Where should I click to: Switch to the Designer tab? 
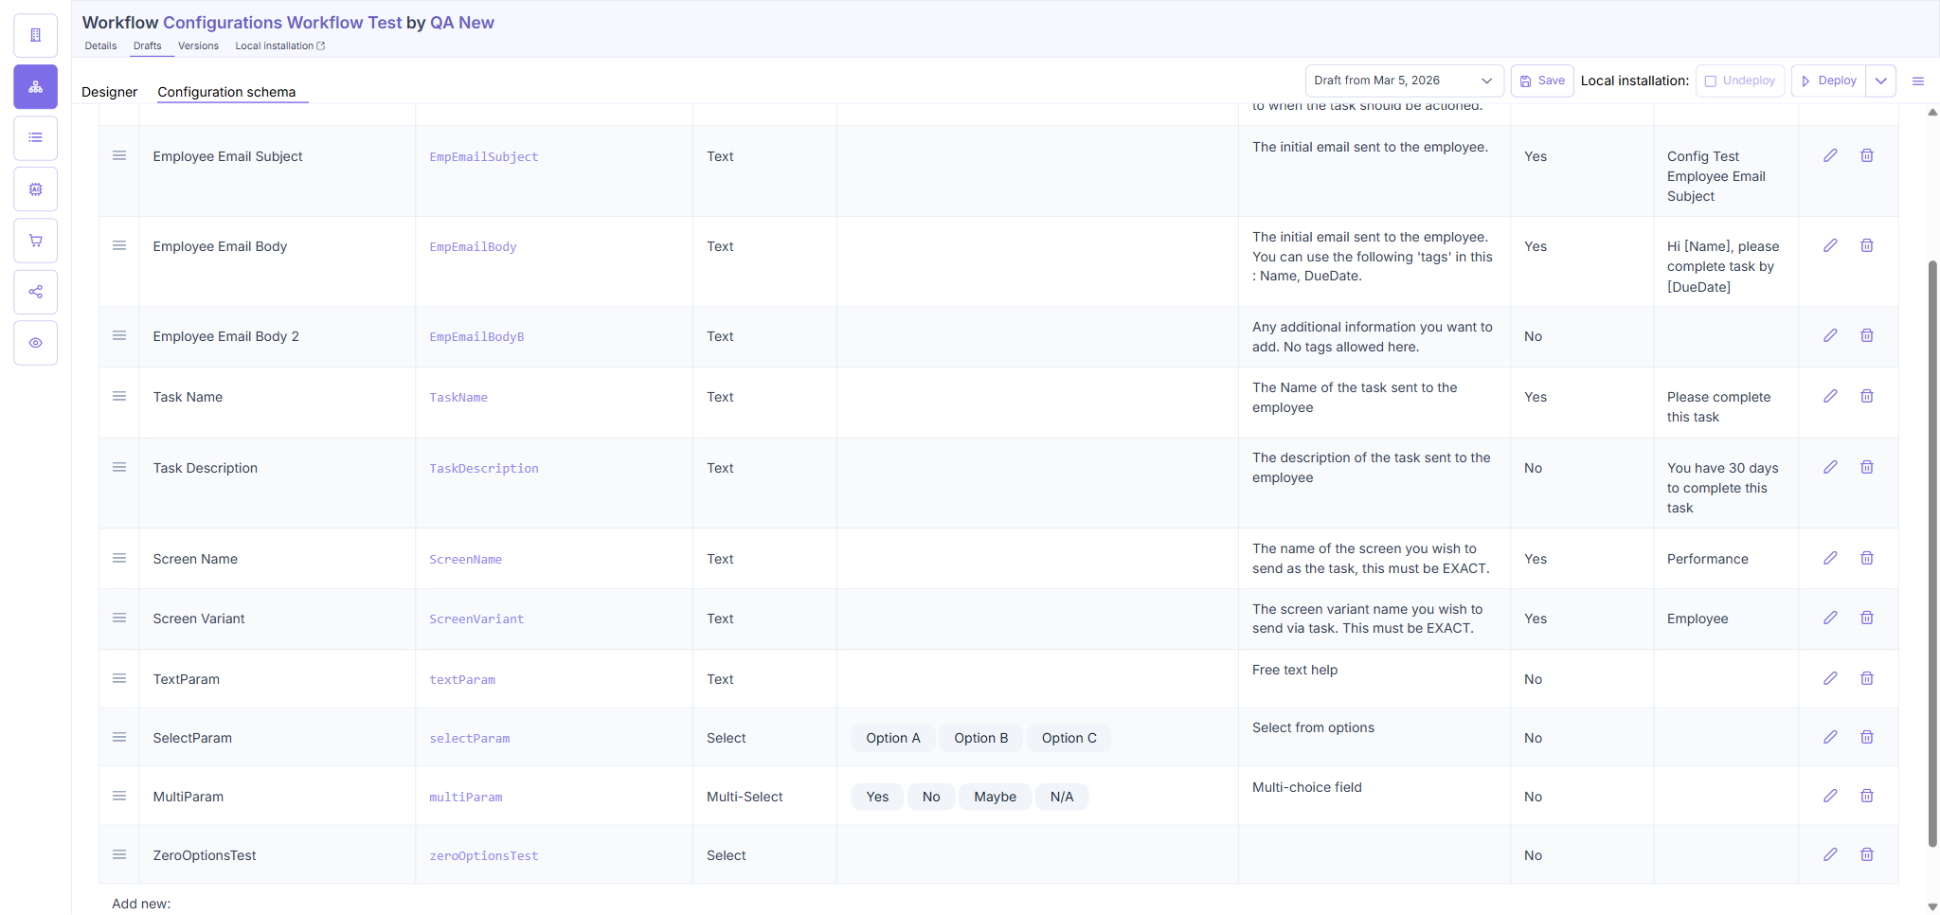(x=110, y=92)
